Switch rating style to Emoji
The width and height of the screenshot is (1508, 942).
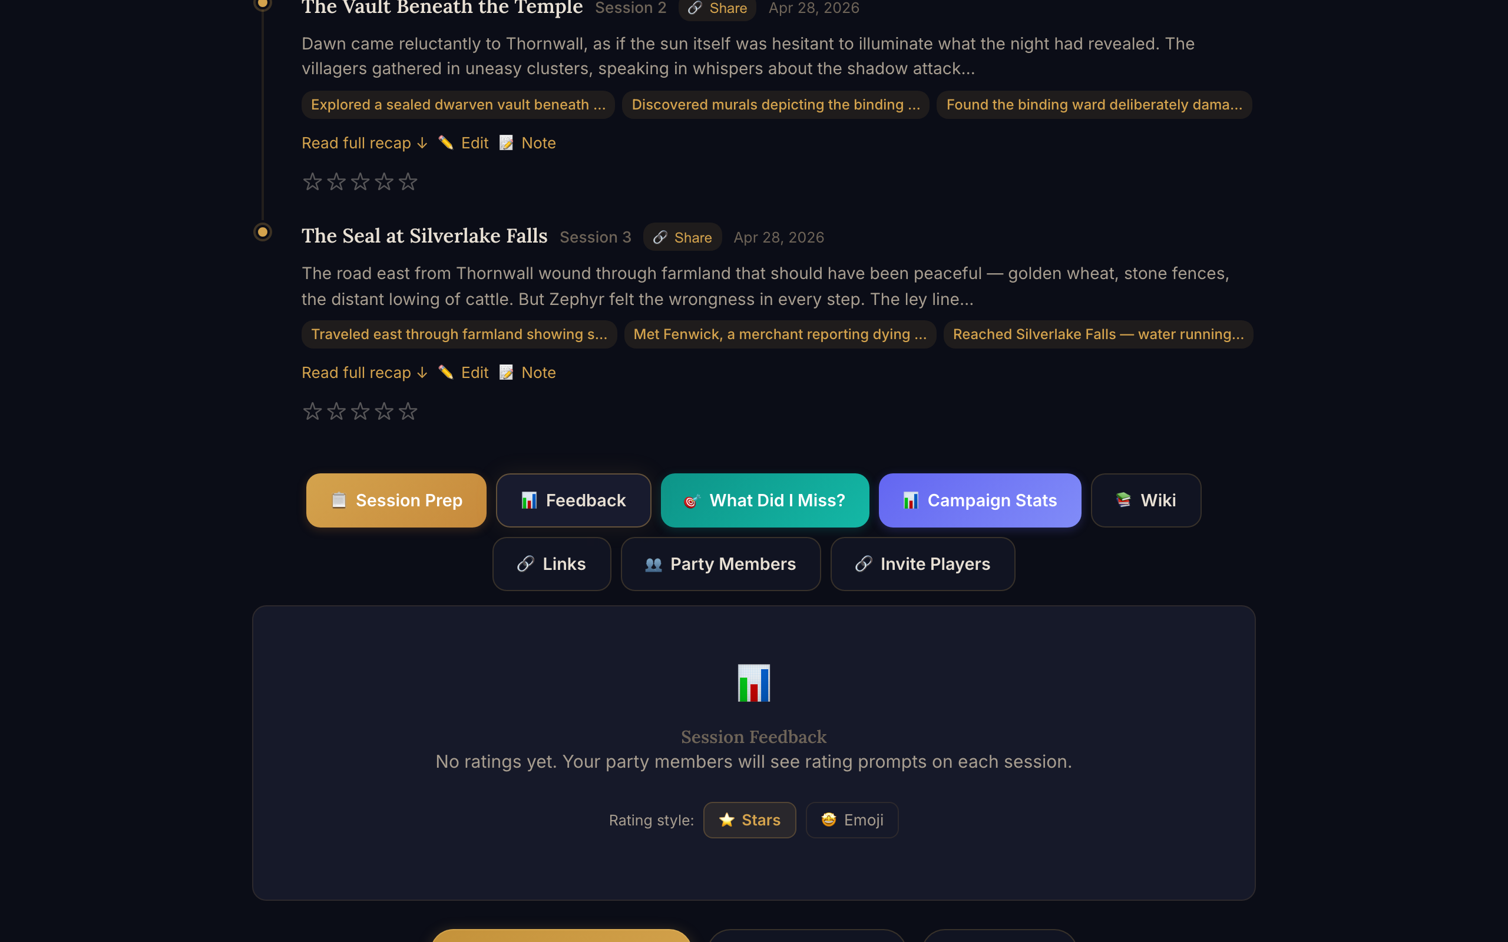tap(852, 820)
